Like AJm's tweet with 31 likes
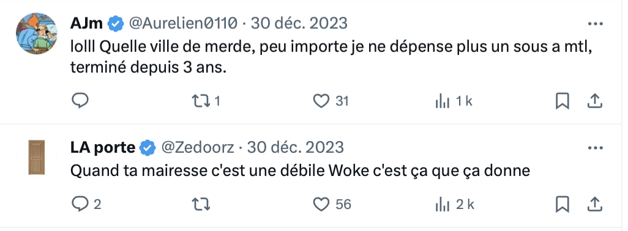Screen dimensions: 628x231 point(331,101)
